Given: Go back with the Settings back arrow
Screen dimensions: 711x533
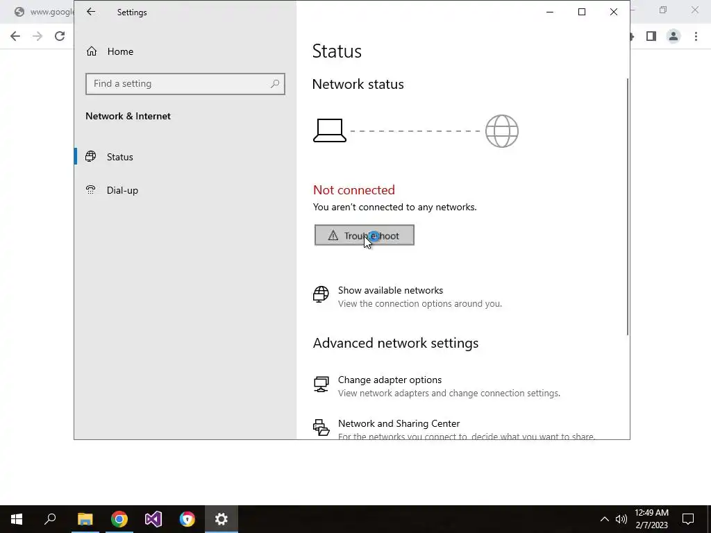Looking at the screenshot, I should point(91,12).
